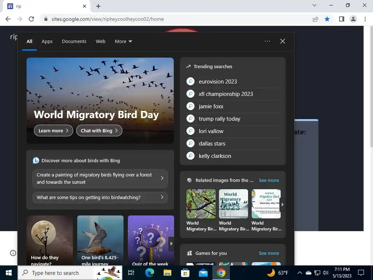Viewport: 373px width, 280px height.
Task: Click the info icon on the Google Site
Action: click(13, 253)
